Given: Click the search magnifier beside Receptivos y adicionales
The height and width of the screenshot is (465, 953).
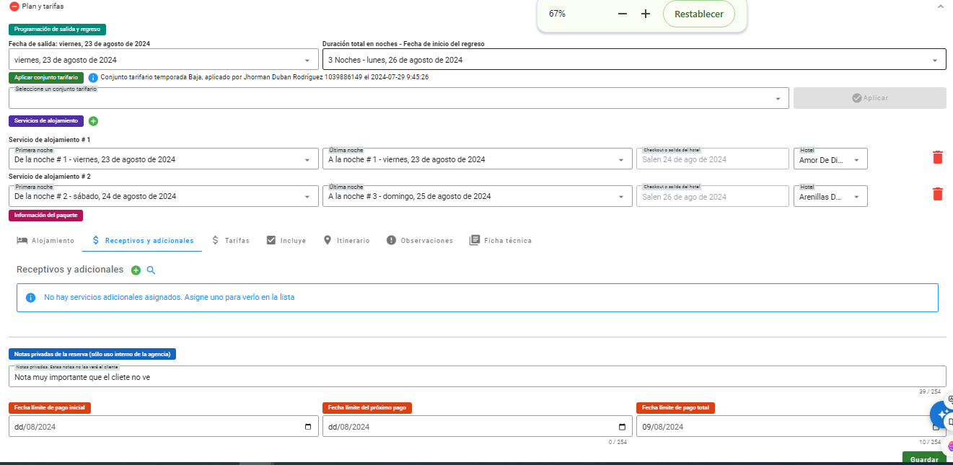Looking at the screenshot, I should [x=151, y=270].
